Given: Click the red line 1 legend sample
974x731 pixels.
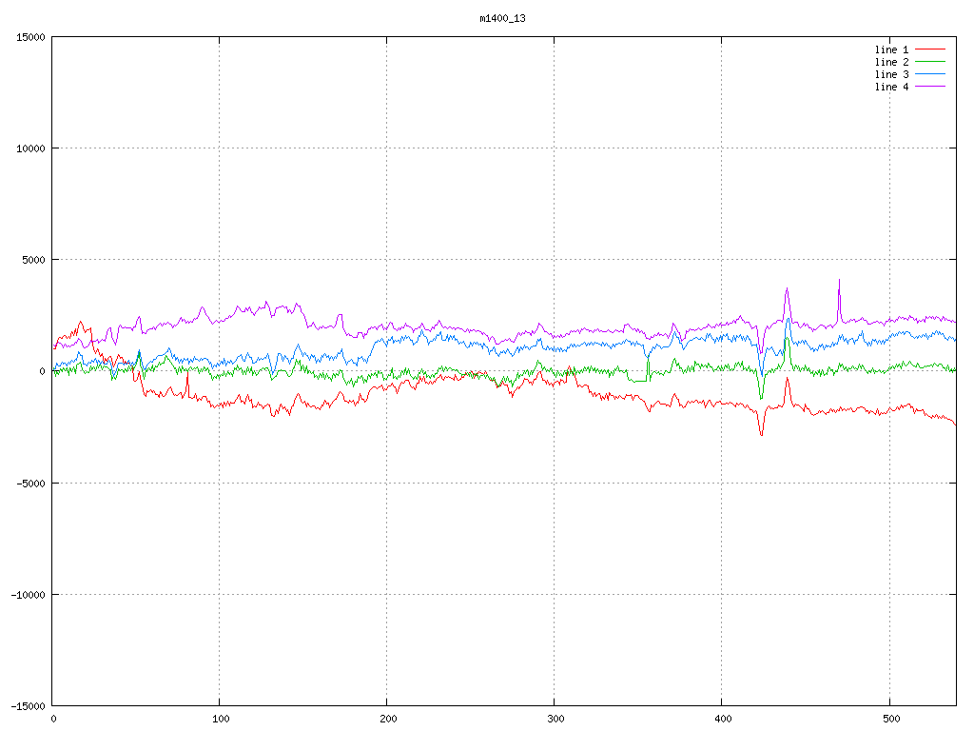Looking at the screenshot, I should coord(930,49).
